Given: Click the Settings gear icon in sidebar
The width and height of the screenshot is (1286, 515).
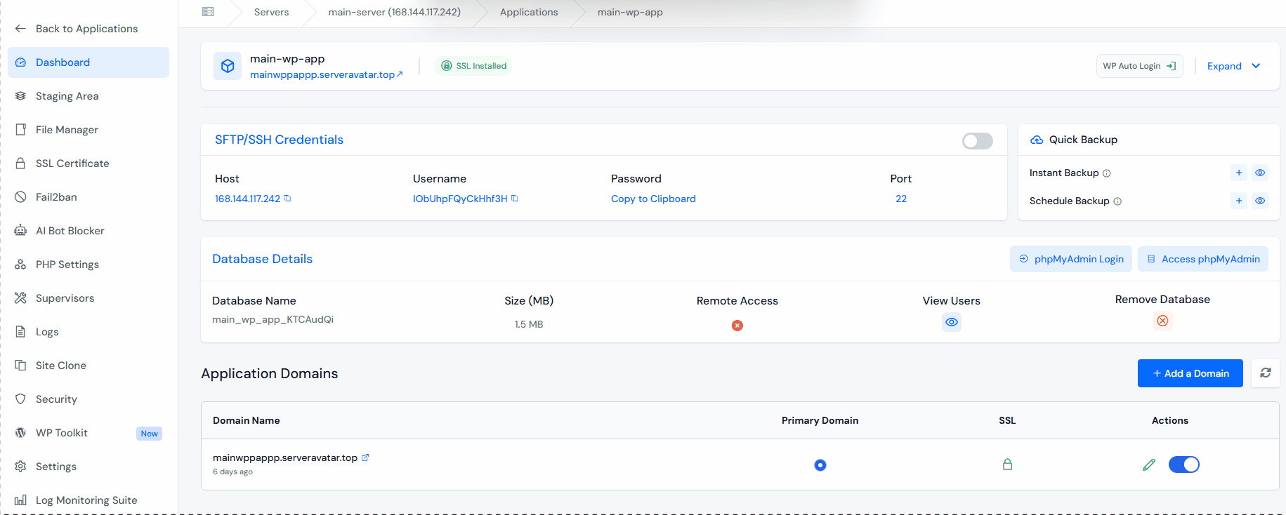Looking at the screenshot, I should click(x=20, y=467).
